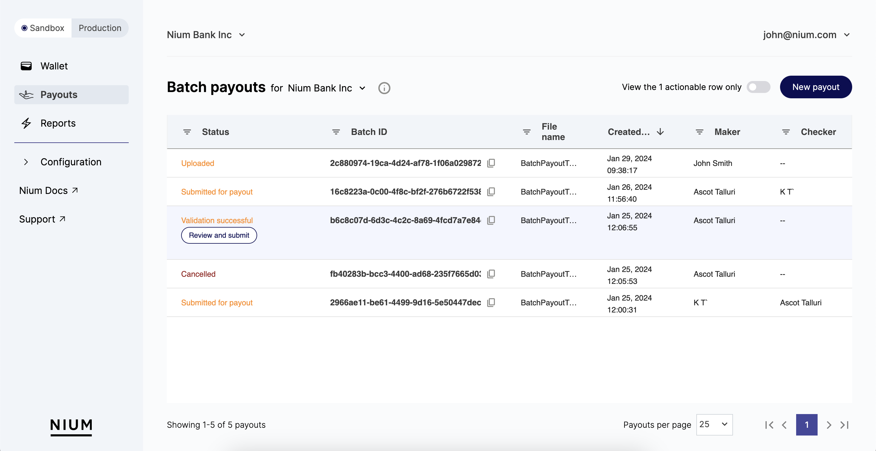
Task: Open Nium Docs from the sidebar
Action: click(48, 190)
